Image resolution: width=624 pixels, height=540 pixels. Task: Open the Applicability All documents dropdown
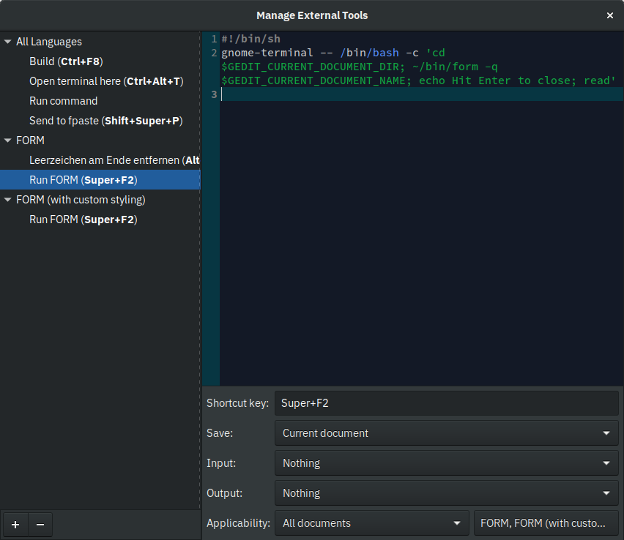[x=371, y=523]
